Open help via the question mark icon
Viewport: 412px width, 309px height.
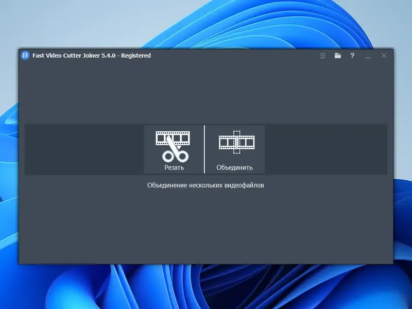352,56
